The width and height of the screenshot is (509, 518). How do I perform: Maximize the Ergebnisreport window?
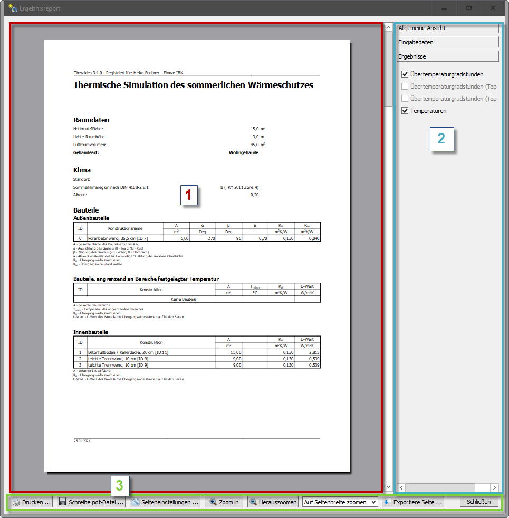point(469,8)
